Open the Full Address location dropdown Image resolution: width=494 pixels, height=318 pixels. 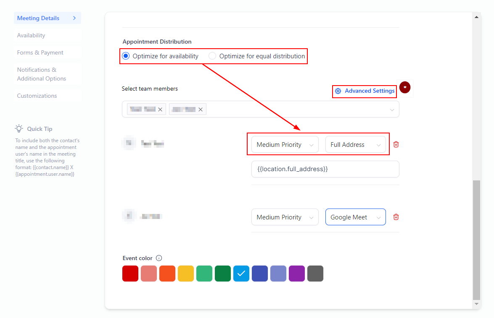(355, 145)
